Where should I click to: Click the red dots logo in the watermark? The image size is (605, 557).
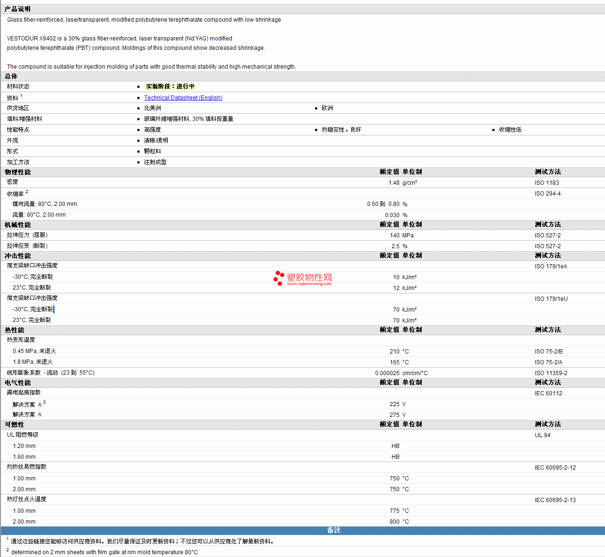279,278
